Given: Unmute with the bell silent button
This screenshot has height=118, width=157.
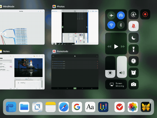Looking at the screenshot, I should coord(133,26).
